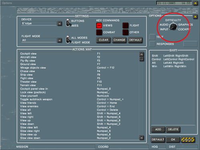Click the striped CANCEL button

(188, 140)
